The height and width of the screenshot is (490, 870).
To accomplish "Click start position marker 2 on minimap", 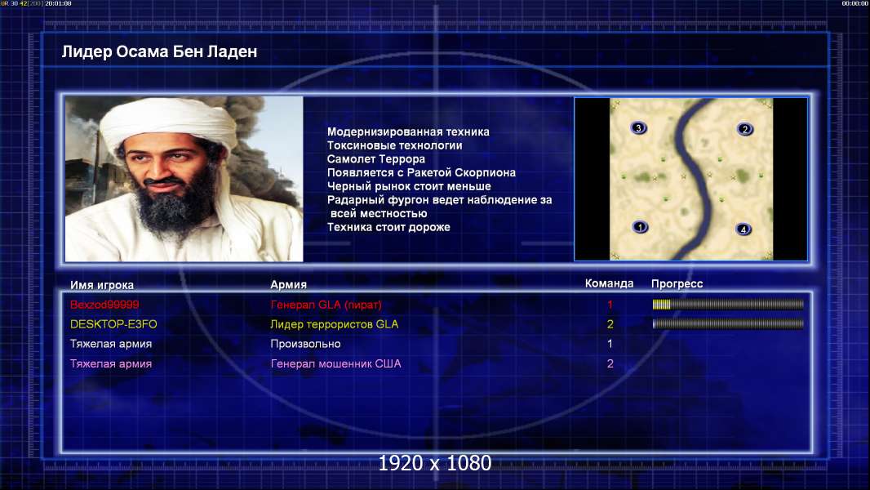I will coord(744,129).
